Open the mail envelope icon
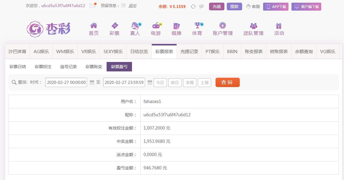 pyautogui.click(x=93, y=6)
